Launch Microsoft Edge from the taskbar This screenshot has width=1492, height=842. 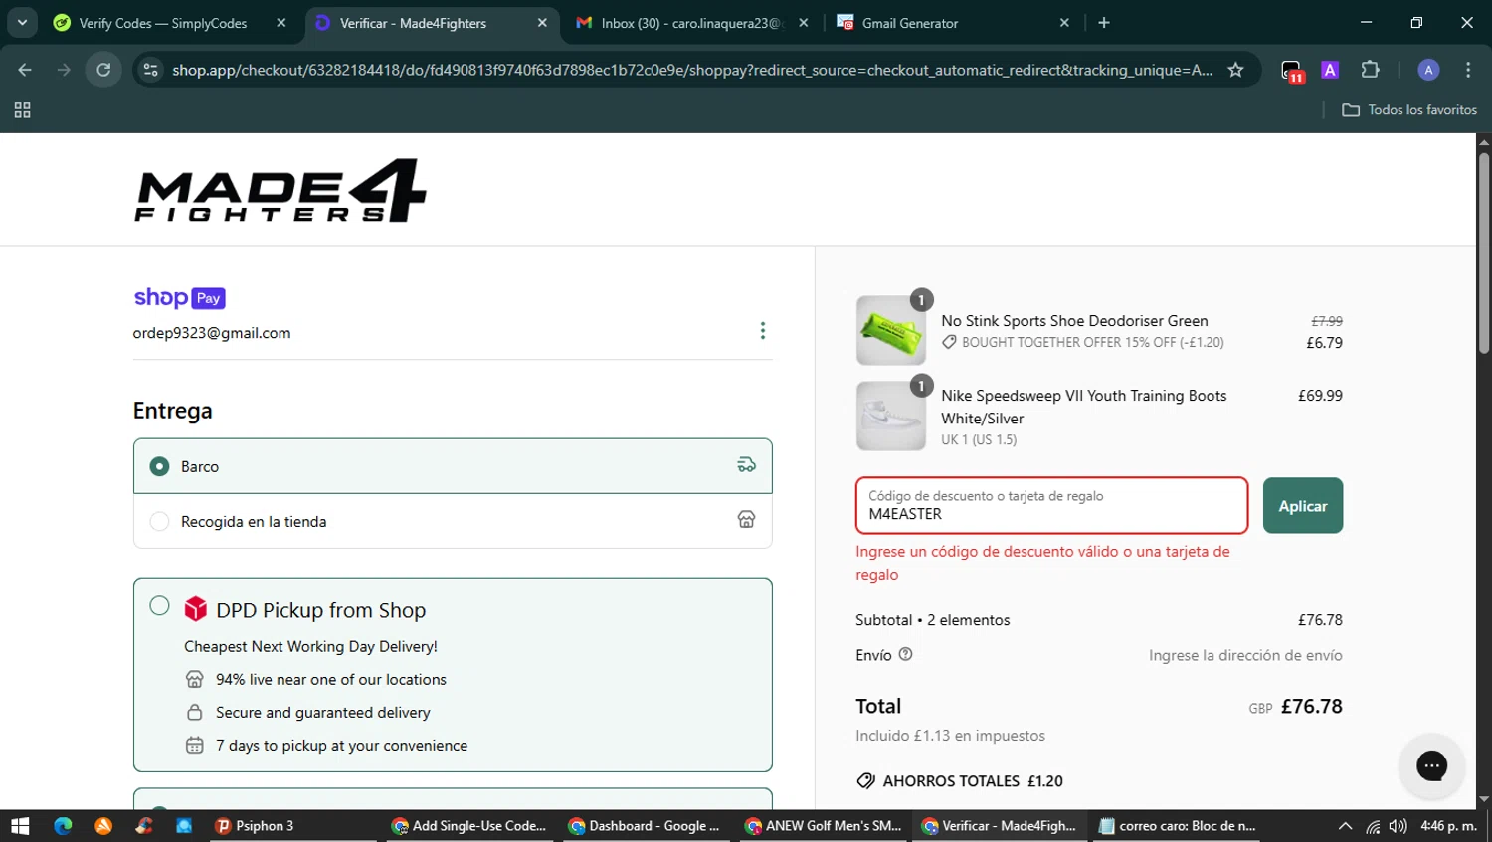[x=63, y=826]
